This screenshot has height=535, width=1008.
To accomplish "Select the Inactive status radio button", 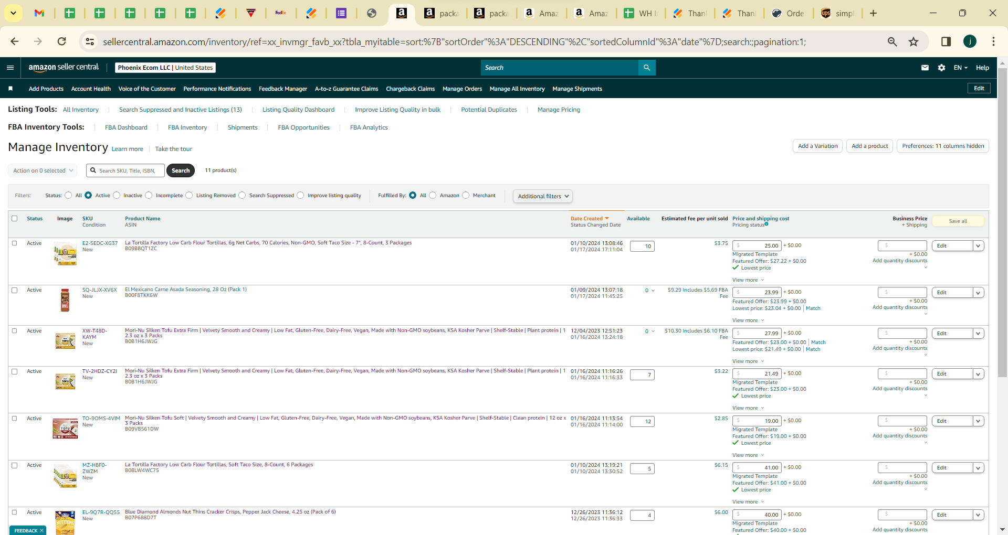I will point(117,196).
